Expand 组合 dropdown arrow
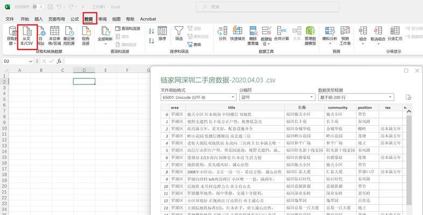This screenshot has height=215, width=423. 363,44
